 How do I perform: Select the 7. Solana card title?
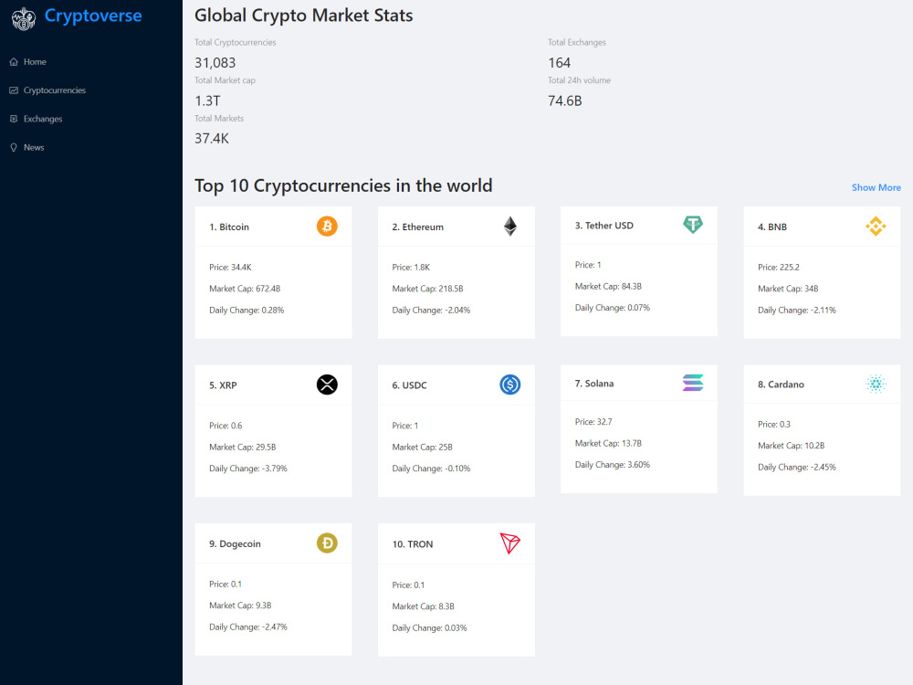[594, 384]
